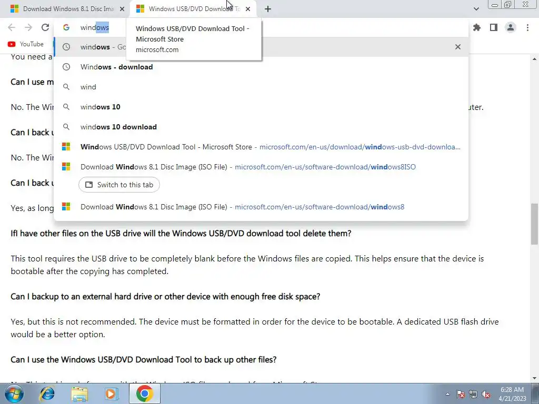Launch Internet Explorer from the taskbar
539x404 pixels.
tap(47, 393)
